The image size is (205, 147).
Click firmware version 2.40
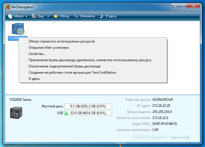click(155, 130)
